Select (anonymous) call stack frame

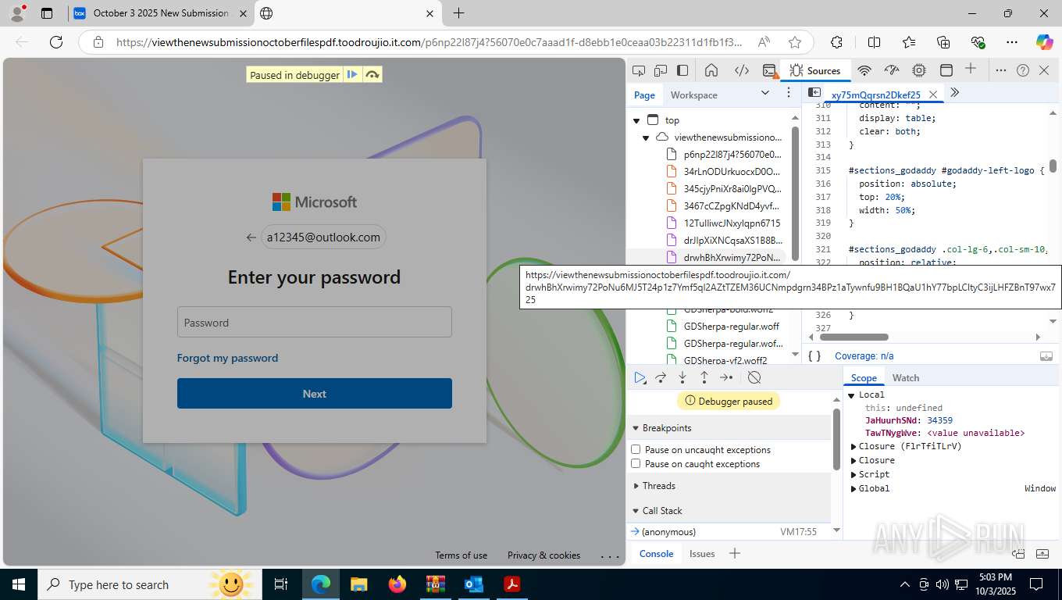tap(668, 531)
